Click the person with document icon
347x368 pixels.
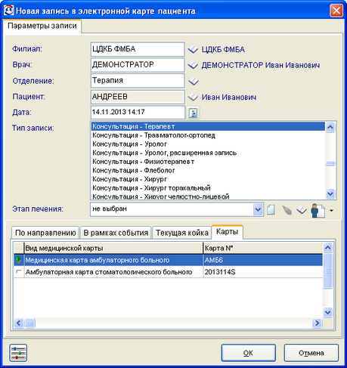click(318, 211)
